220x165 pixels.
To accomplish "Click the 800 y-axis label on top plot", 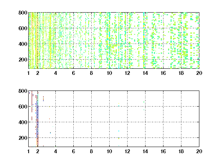I will (23, 13).
